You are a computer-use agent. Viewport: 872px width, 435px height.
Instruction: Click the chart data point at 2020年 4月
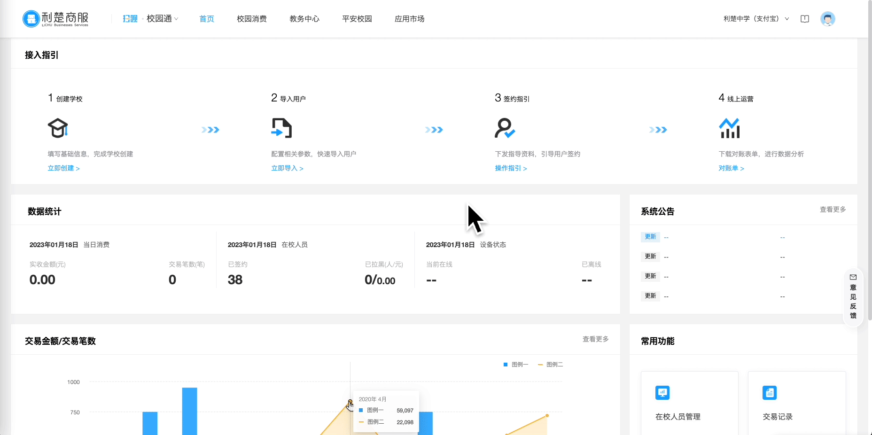tap(350, 402)
